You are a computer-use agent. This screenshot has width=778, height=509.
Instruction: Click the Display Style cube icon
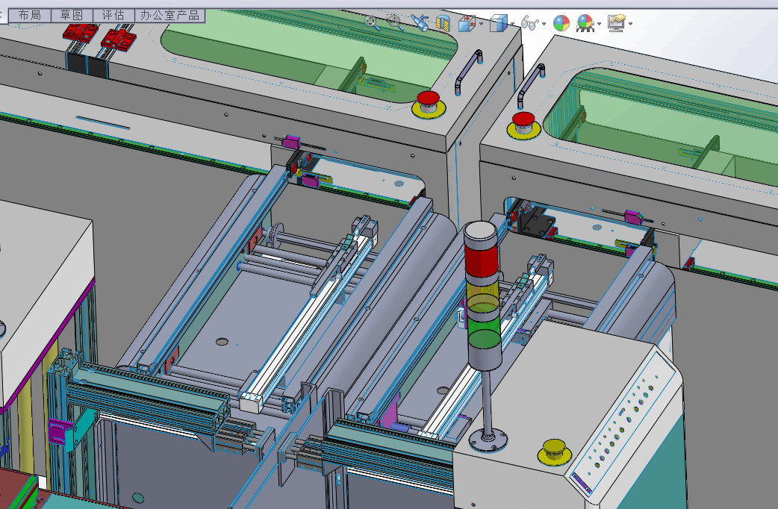click(x=498, y=23)
